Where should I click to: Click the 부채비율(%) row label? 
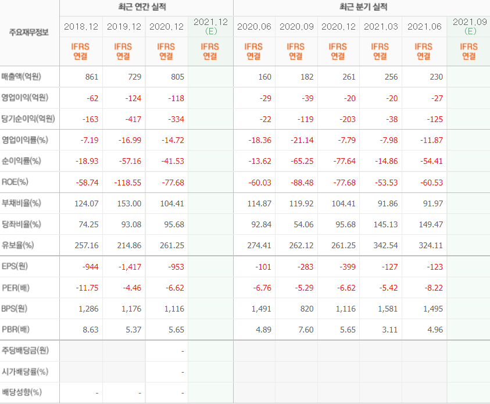tap(22, 203)
